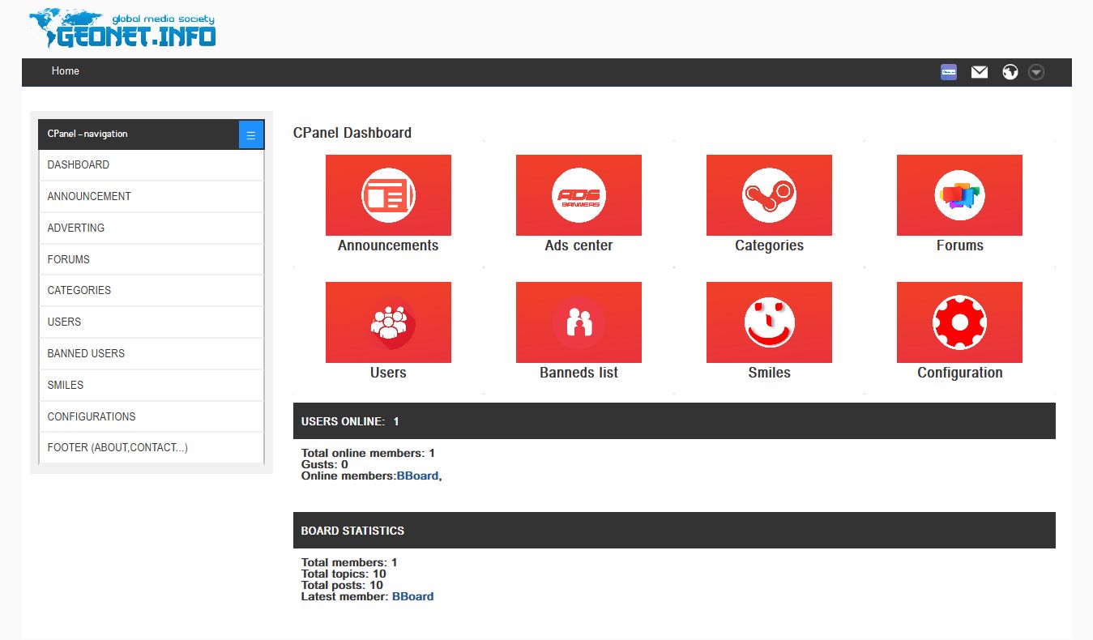Click Home in the top navigation bar

[x=66, y=71]
